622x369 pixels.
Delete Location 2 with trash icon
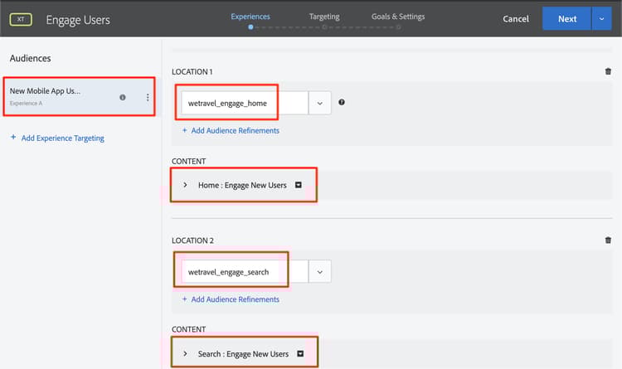point(608,240)
